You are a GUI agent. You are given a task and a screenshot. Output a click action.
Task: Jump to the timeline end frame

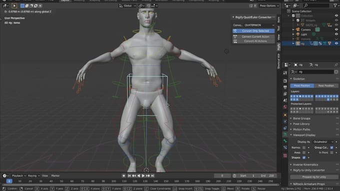pyautogui.click(x=152, y=176)
